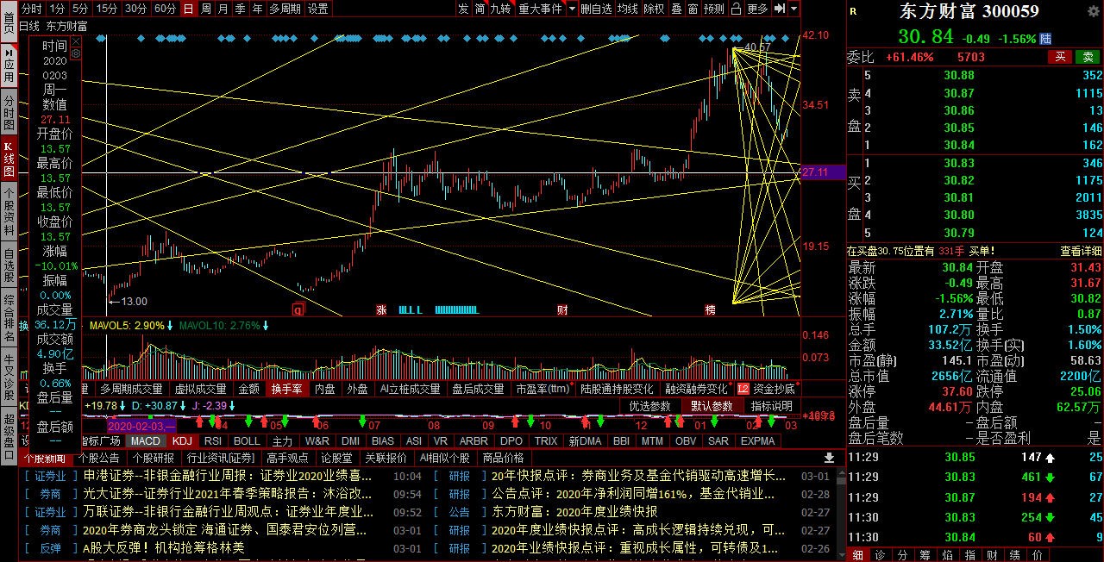Toggle 九转 indicator
This screenshot has width=1104, height=562.
tap(500, 9)
